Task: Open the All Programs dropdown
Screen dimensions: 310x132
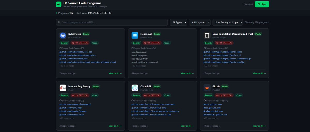Action: click(200, 22)
